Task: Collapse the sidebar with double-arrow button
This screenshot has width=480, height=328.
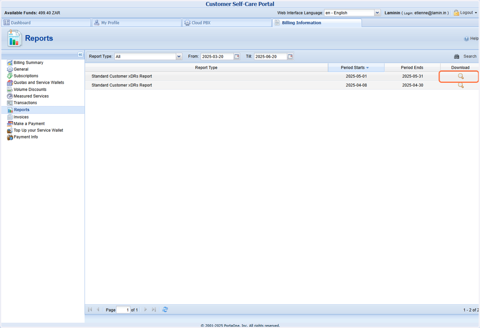Action: click(80, 55)
